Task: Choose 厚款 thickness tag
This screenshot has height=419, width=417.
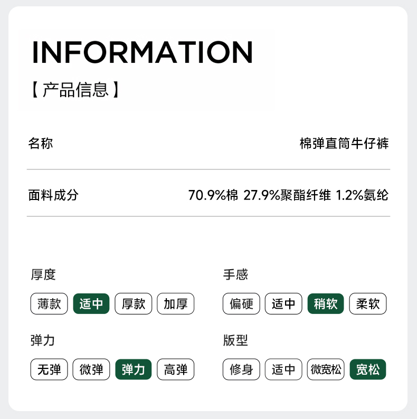Action: click(134, 304)
